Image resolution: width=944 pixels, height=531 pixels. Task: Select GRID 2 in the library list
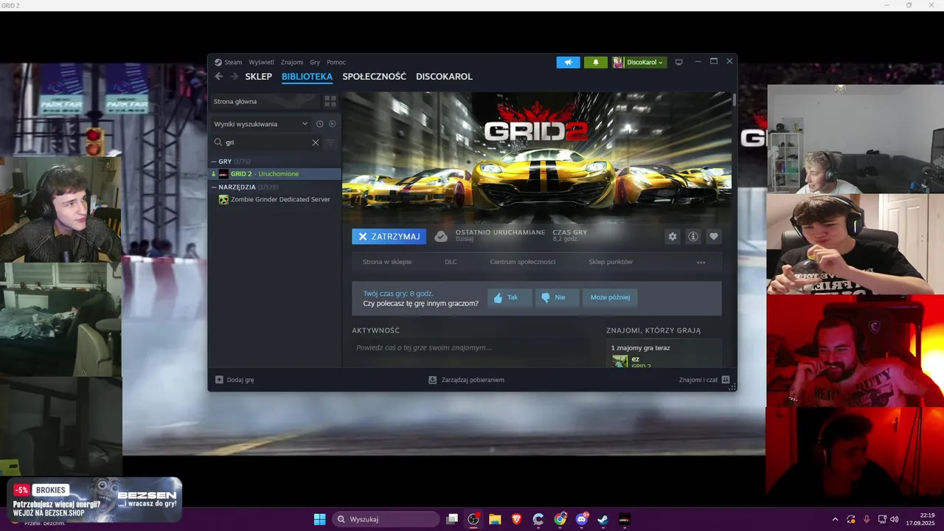point(274,174)
